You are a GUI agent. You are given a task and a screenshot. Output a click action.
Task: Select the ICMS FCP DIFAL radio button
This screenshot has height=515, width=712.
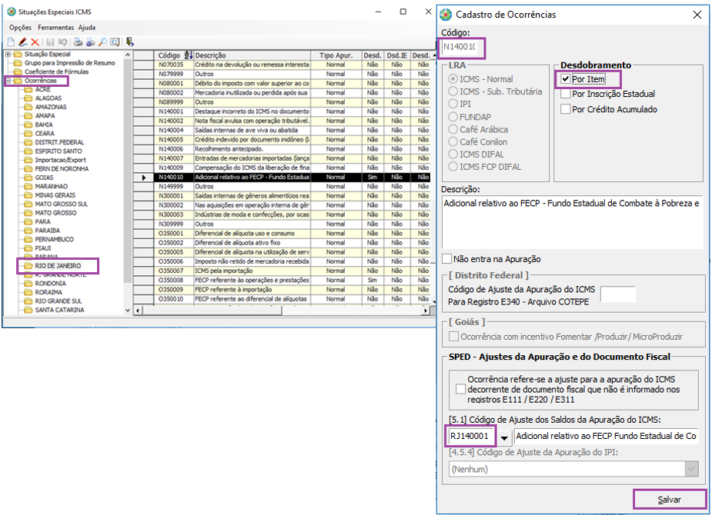click(453, 167)
